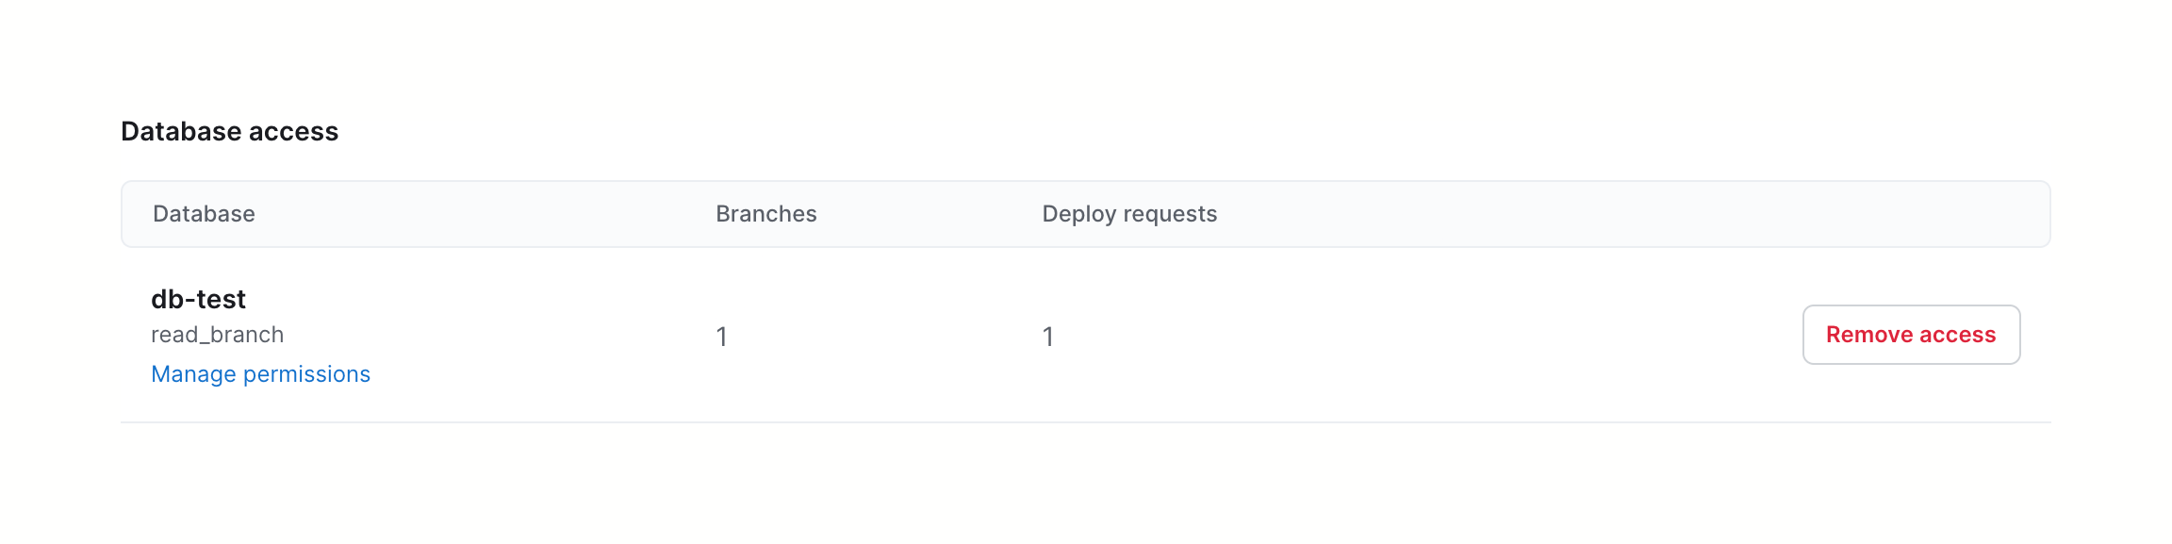This screenshot has height=544, width=2172.
Task: Click the Database access heading
Action: 229,131
